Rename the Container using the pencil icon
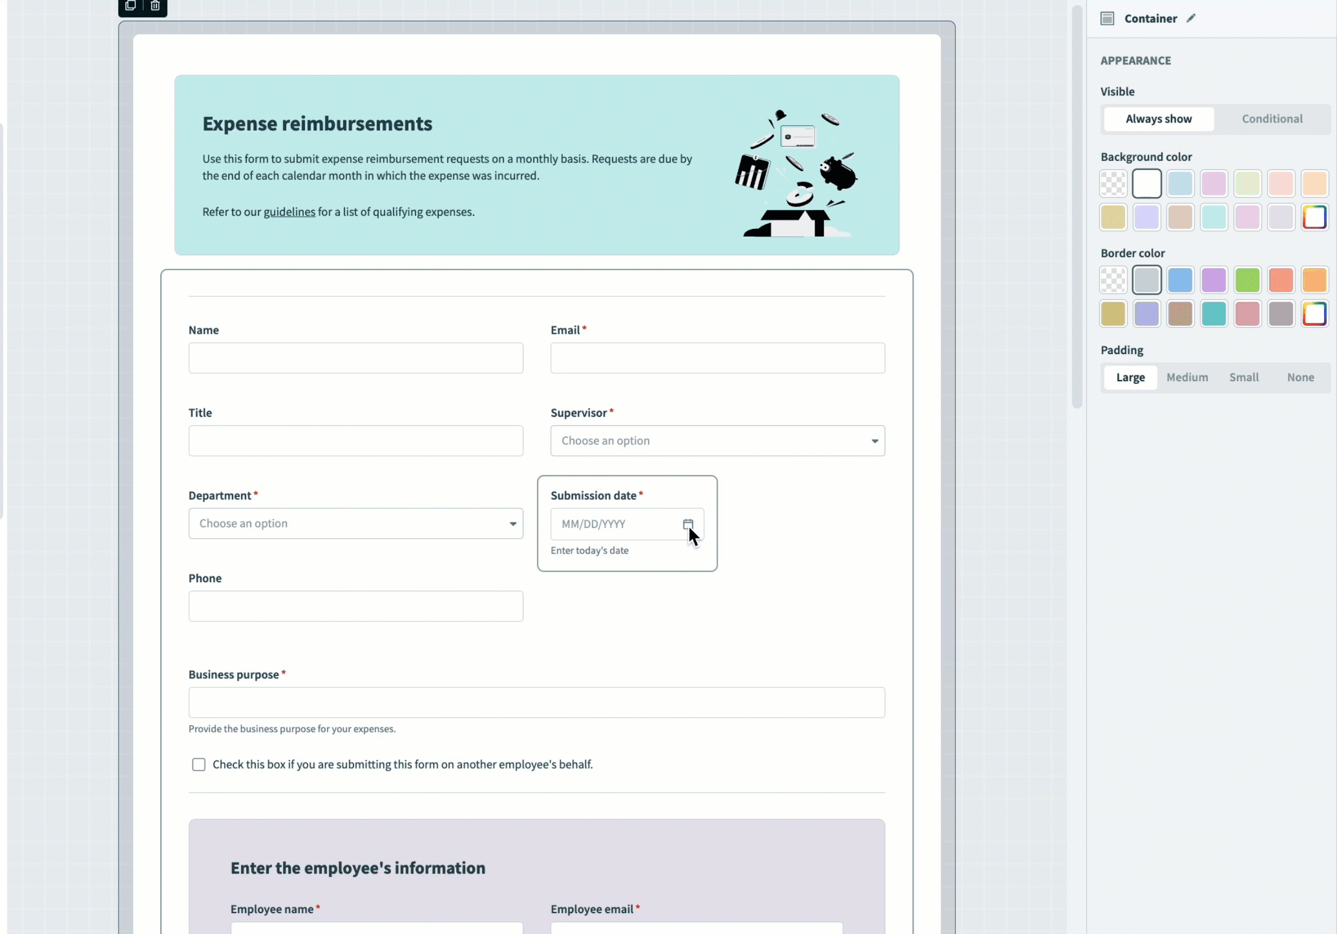The width and height of the screenshot is (1337, 934). (x=1191, y=18)
